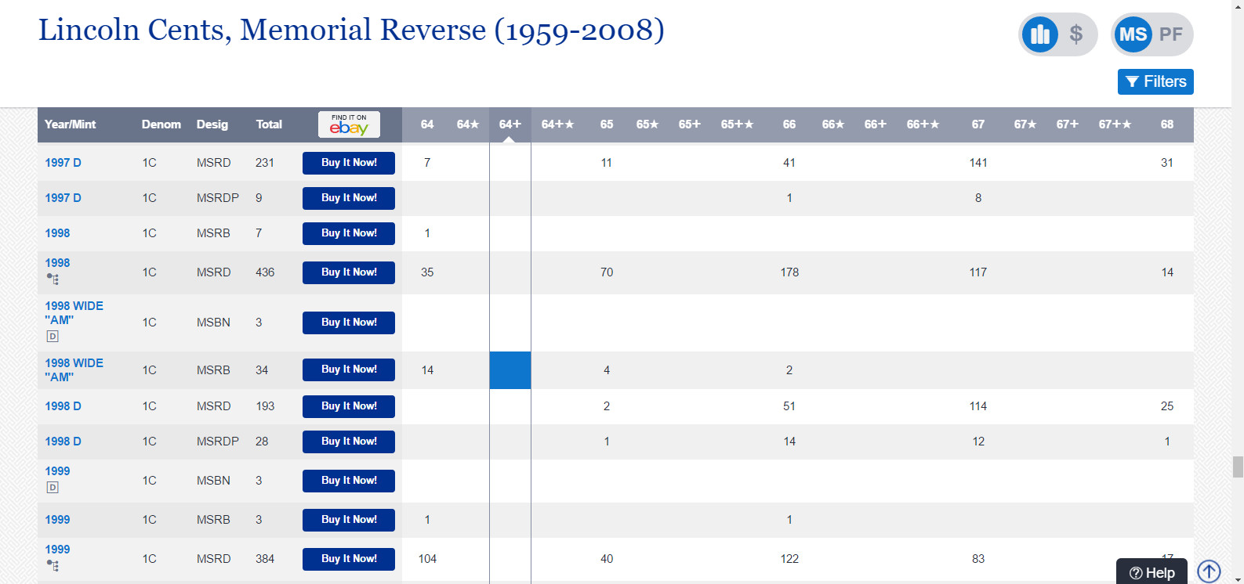Open the Help widget
Viewport: 1244px width, 584px height.
click(1152, 572)
